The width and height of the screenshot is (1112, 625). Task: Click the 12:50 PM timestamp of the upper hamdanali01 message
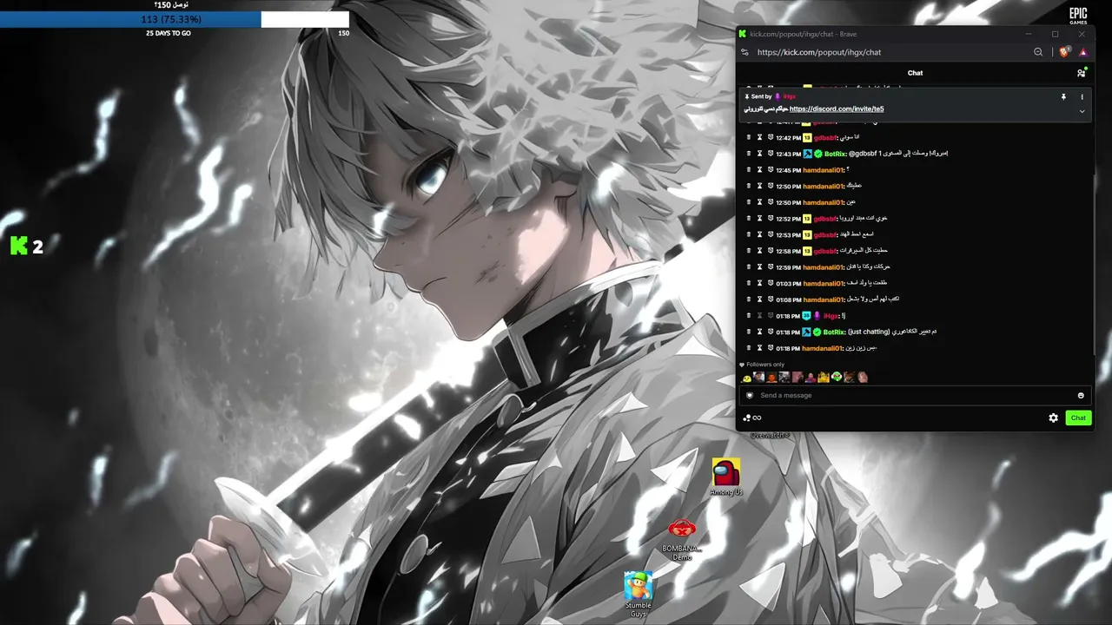[x=788, y=187]
